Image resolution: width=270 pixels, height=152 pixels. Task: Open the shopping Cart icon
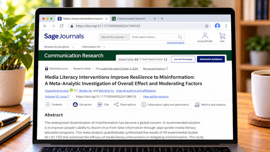pyautogui.click(x=222, y=36)
